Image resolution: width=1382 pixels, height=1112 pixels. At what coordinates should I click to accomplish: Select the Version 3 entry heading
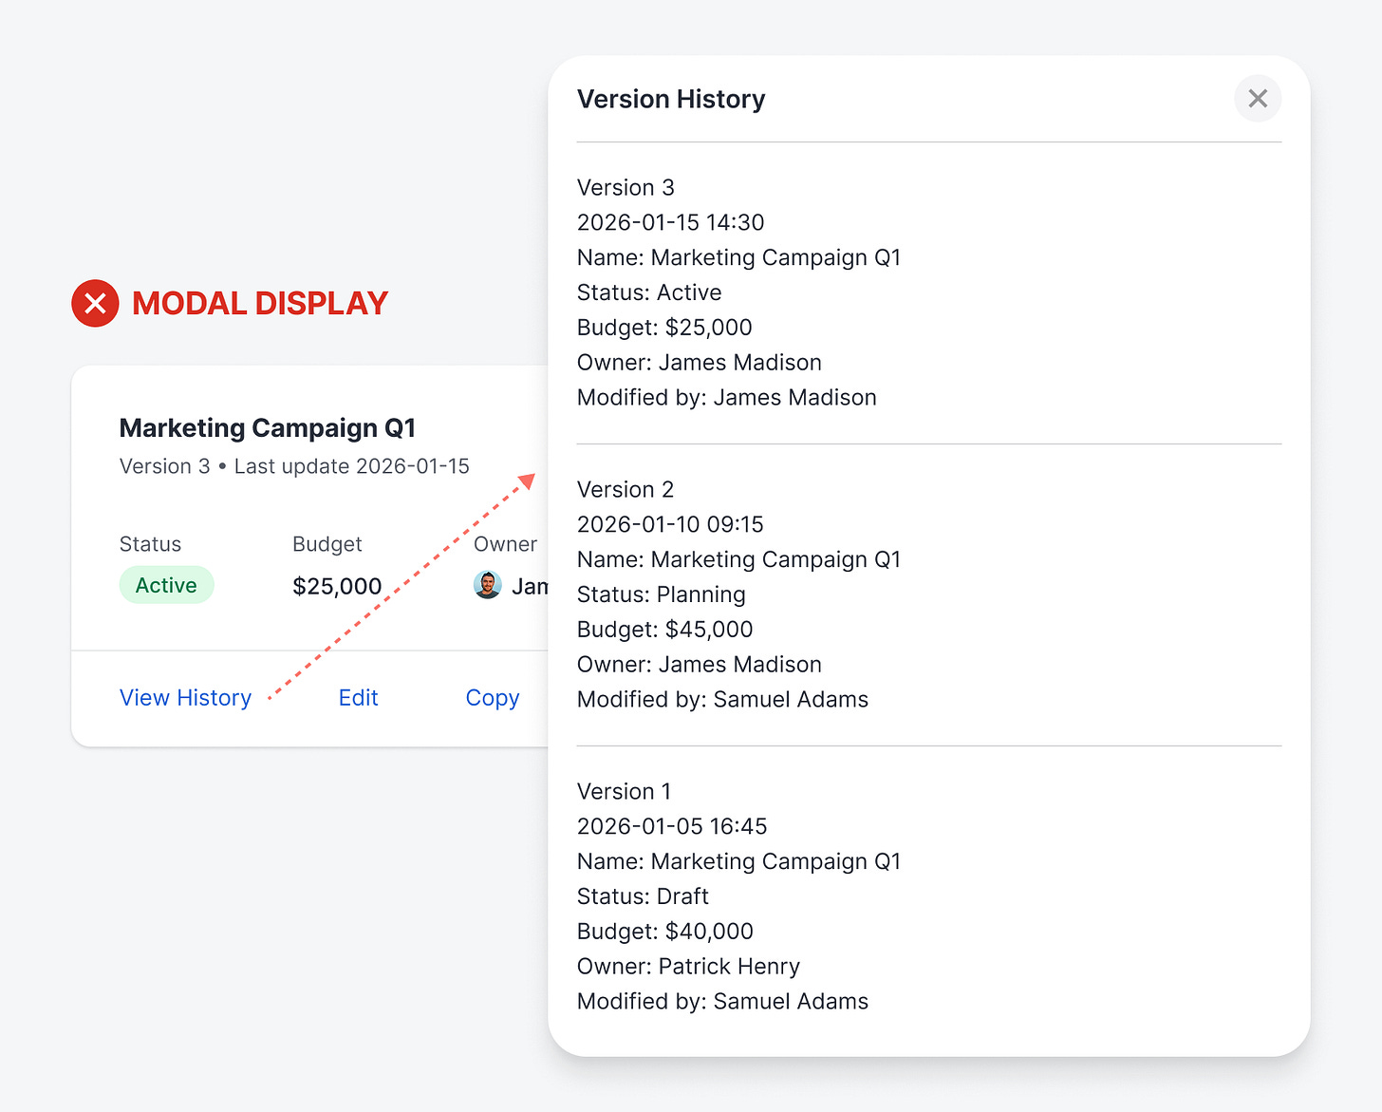(626, 188)
